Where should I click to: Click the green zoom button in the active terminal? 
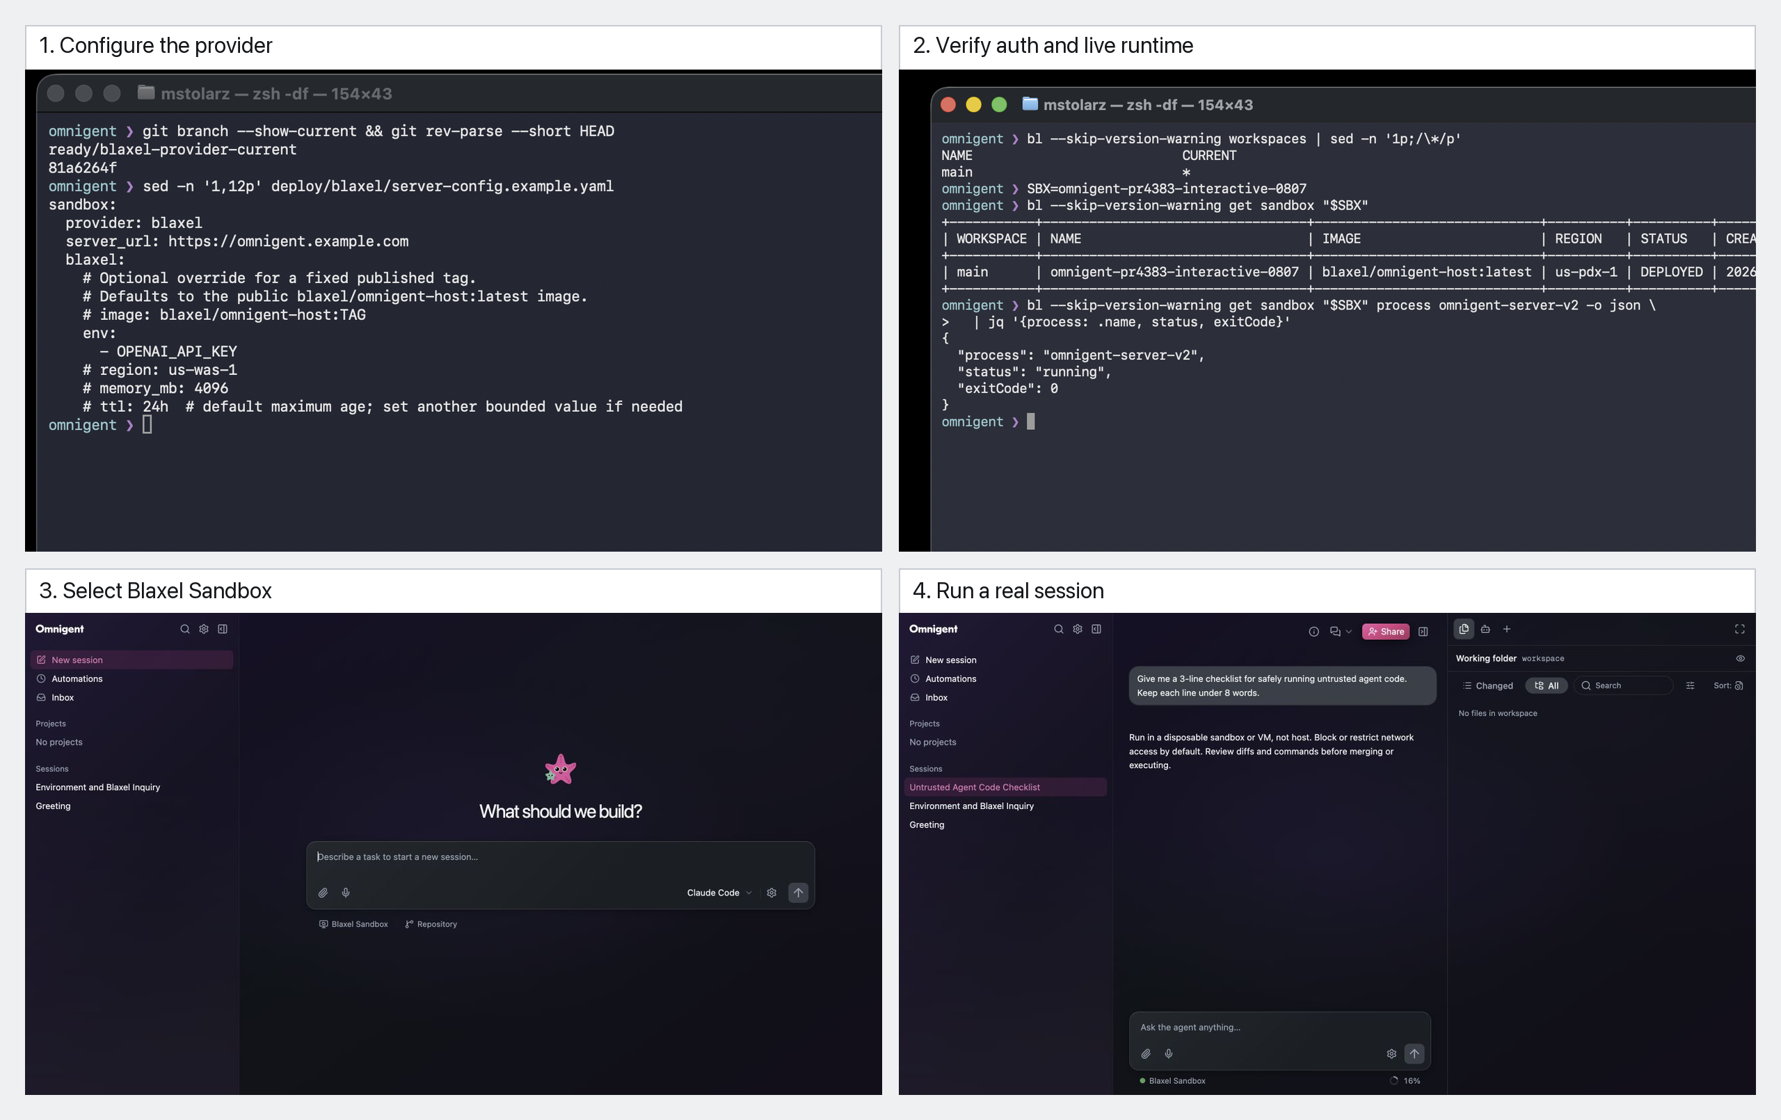pos(998,104)
